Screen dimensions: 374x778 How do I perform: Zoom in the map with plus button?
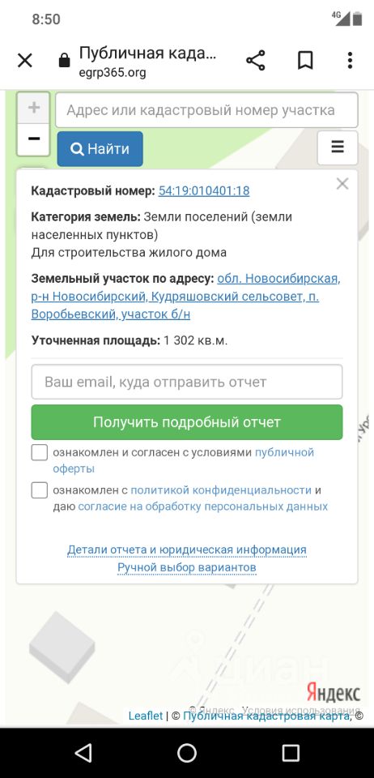[34, 108]
